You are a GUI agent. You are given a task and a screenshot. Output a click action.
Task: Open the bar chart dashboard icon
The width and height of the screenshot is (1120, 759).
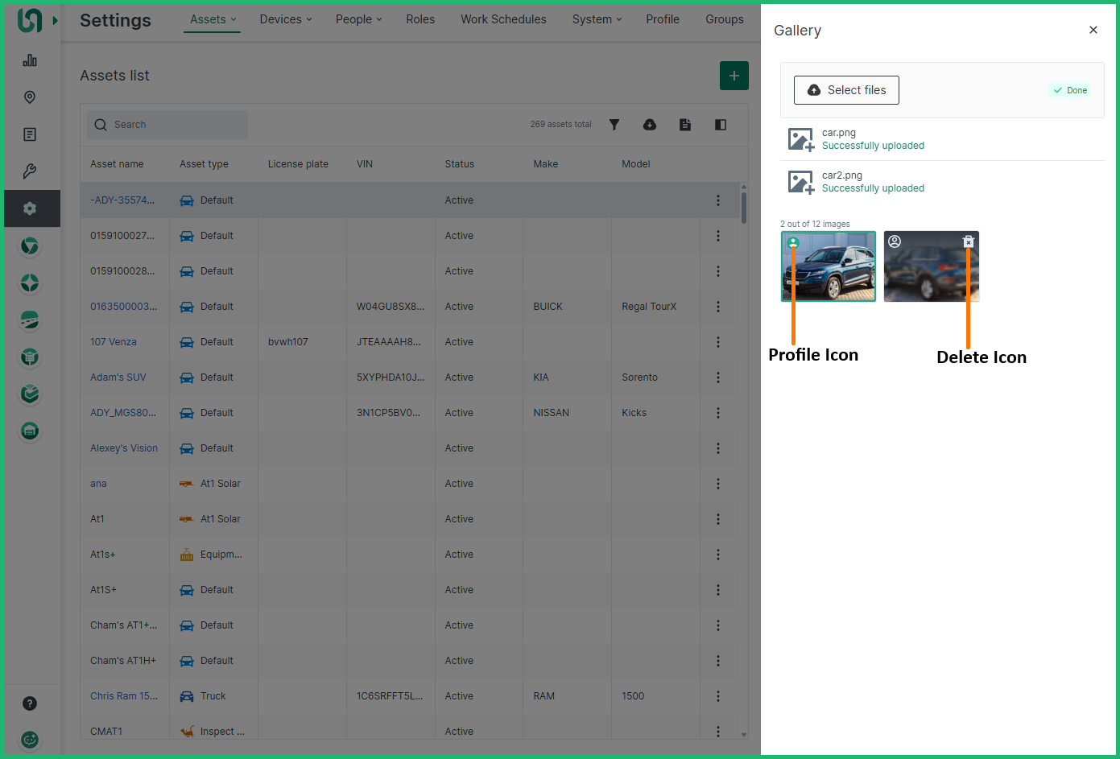[30, 60]
